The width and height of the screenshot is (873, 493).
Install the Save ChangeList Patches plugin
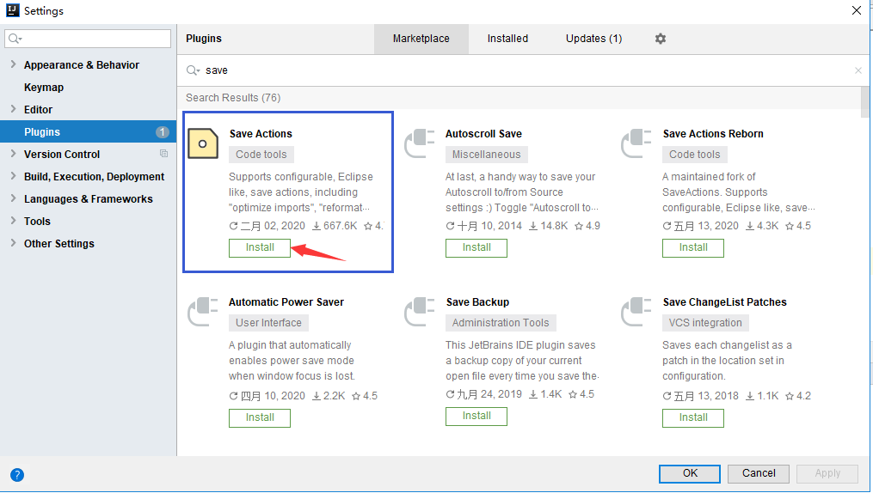pos(692,418)
